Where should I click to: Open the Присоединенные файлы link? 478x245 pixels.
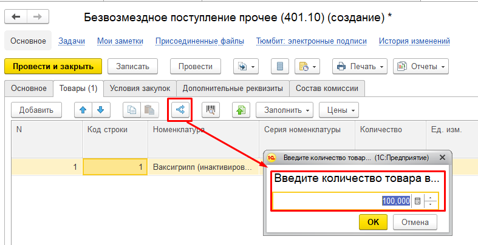click(199, 41)
